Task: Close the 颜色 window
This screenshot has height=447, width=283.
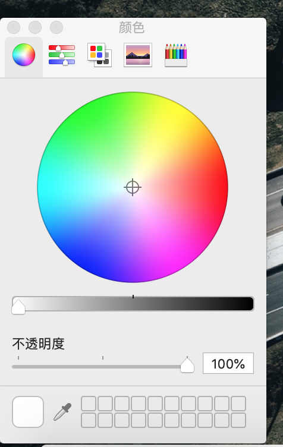Action: (x=14, y=28)
